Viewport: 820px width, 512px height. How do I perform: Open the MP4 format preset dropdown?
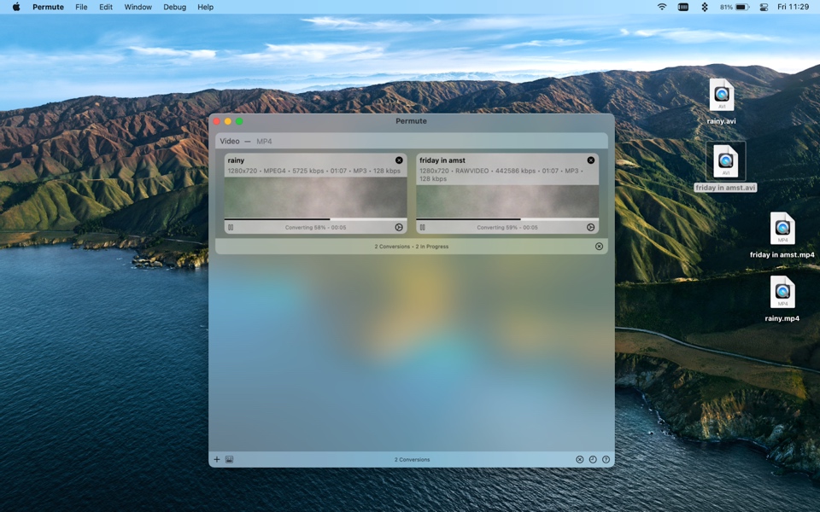(264, 142)
